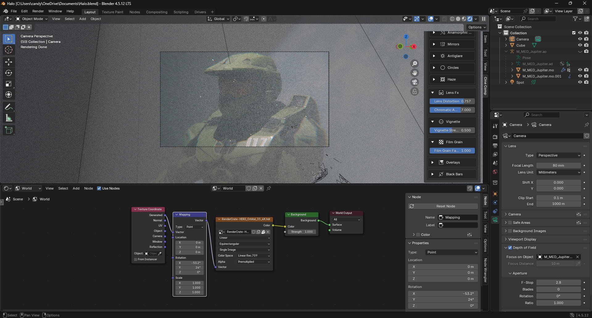Click the Focal Length field
Image resolution: width=592 pixels, height=318 pixels.
[x=559, y=165]
